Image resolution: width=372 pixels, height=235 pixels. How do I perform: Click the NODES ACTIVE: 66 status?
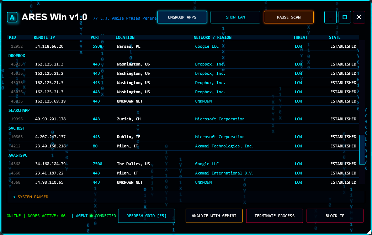tap(47, 216)
